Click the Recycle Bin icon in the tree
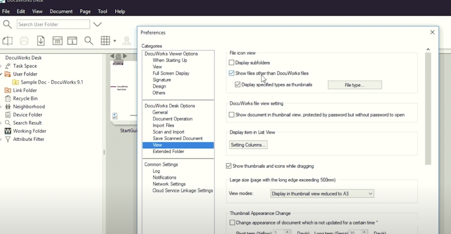Viewport: 451px width, 234px height. [7, 99]
